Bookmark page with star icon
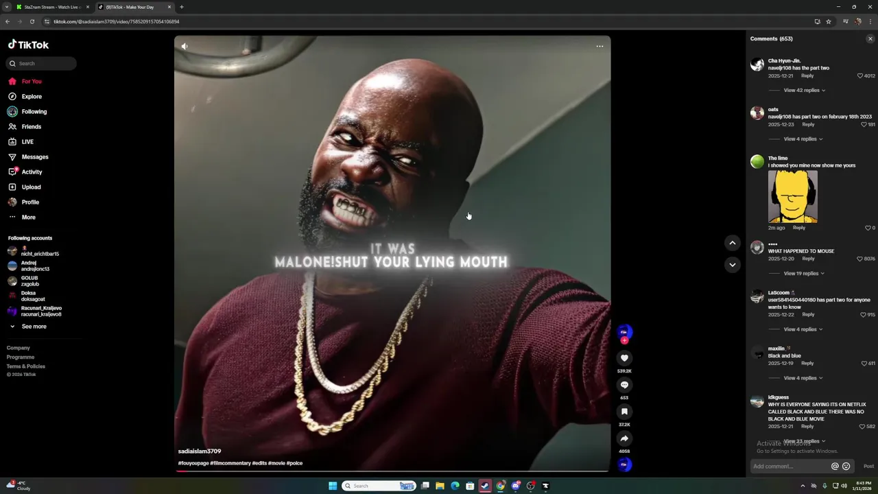The width and height of the screenshot is (878, 494). (829, 21)
